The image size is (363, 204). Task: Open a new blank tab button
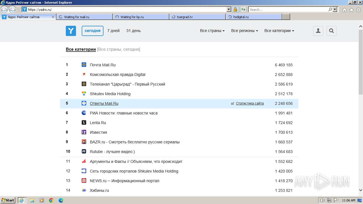click(x=286, y=17)
